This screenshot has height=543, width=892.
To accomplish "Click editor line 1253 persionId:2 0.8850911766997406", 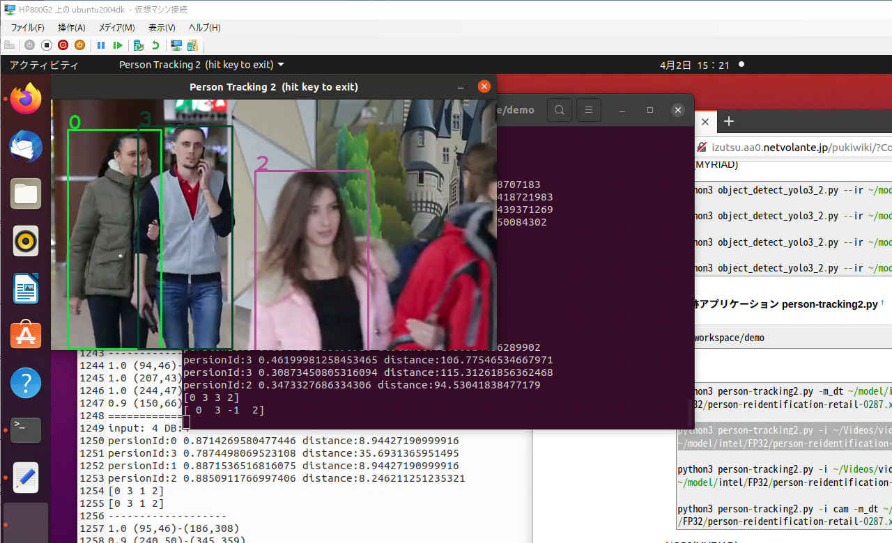I will (x=286, y=478).
